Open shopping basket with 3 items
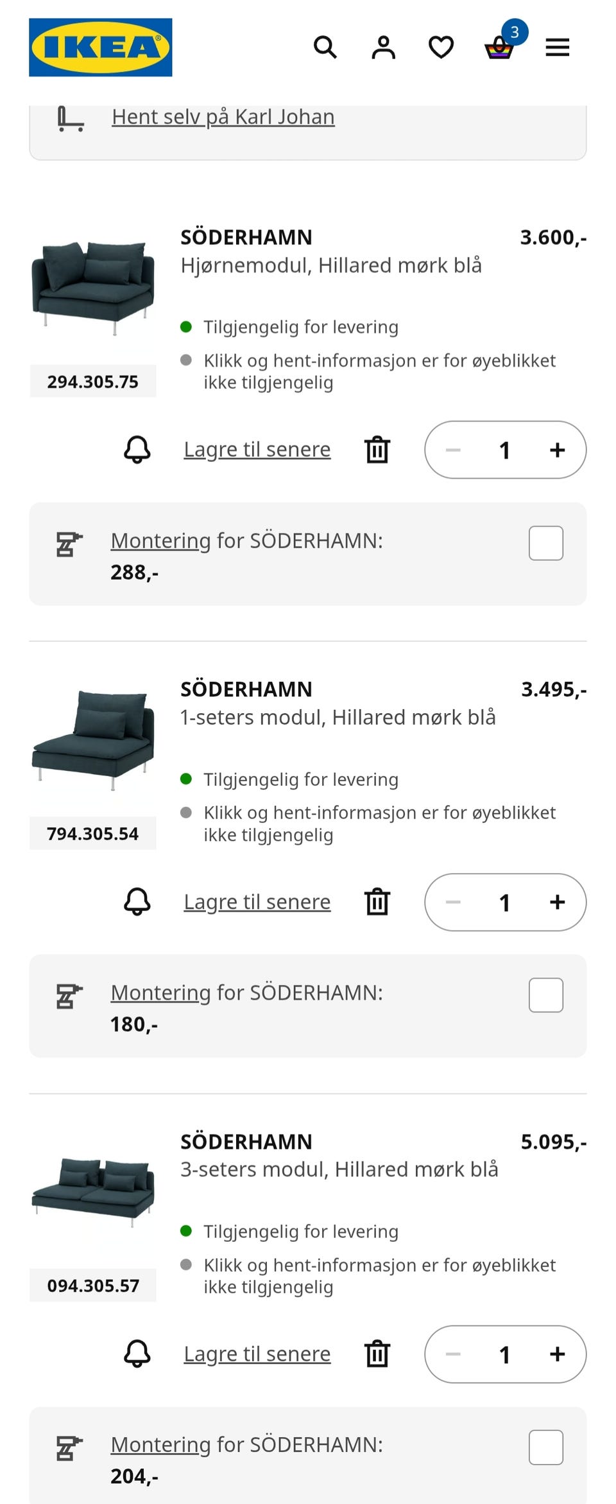Viewport: 616px width, 1504px height. 499,47
